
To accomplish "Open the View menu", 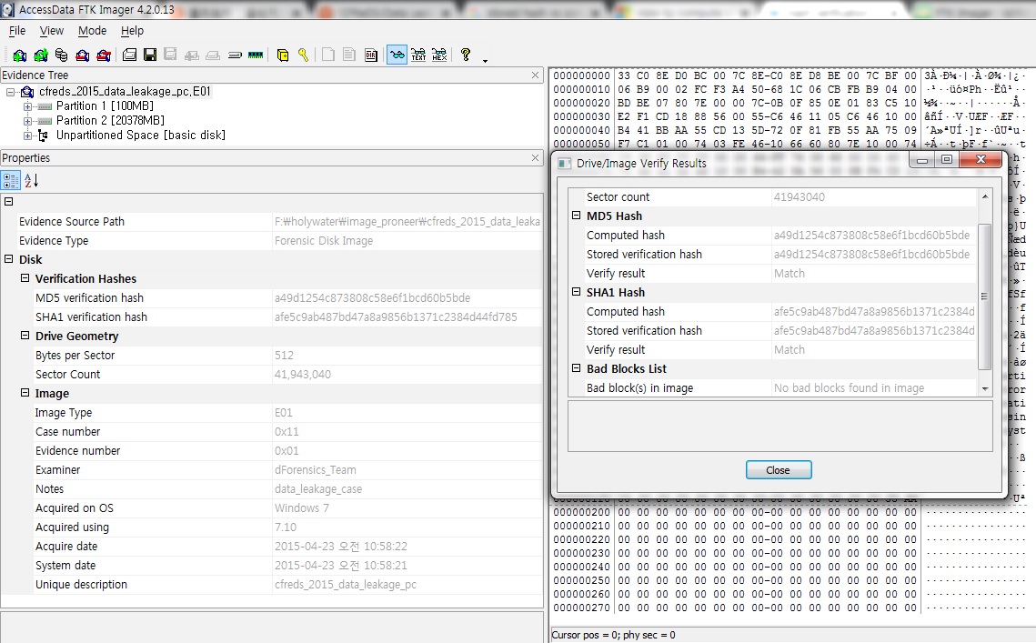I will tap(52, 30).
